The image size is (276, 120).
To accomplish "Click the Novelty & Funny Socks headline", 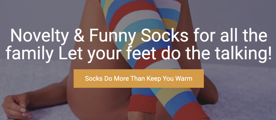I will coord(139,44).
